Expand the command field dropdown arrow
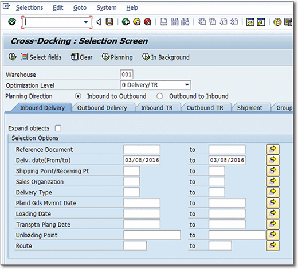Screen dimensions: 298x269 pos(86,22)
